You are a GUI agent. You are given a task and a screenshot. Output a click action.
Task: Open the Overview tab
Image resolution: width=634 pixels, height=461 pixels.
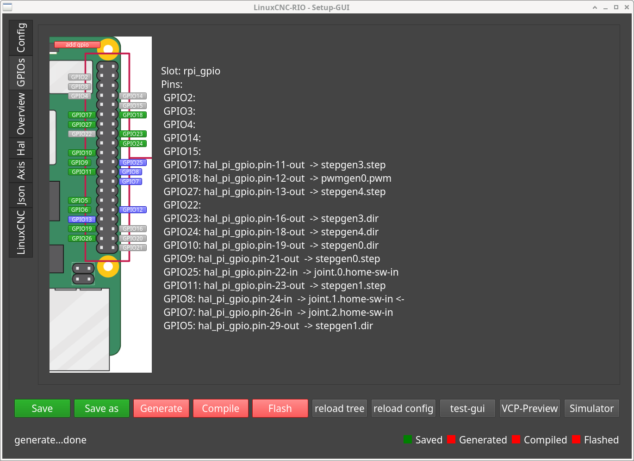[x=21, y=114]
